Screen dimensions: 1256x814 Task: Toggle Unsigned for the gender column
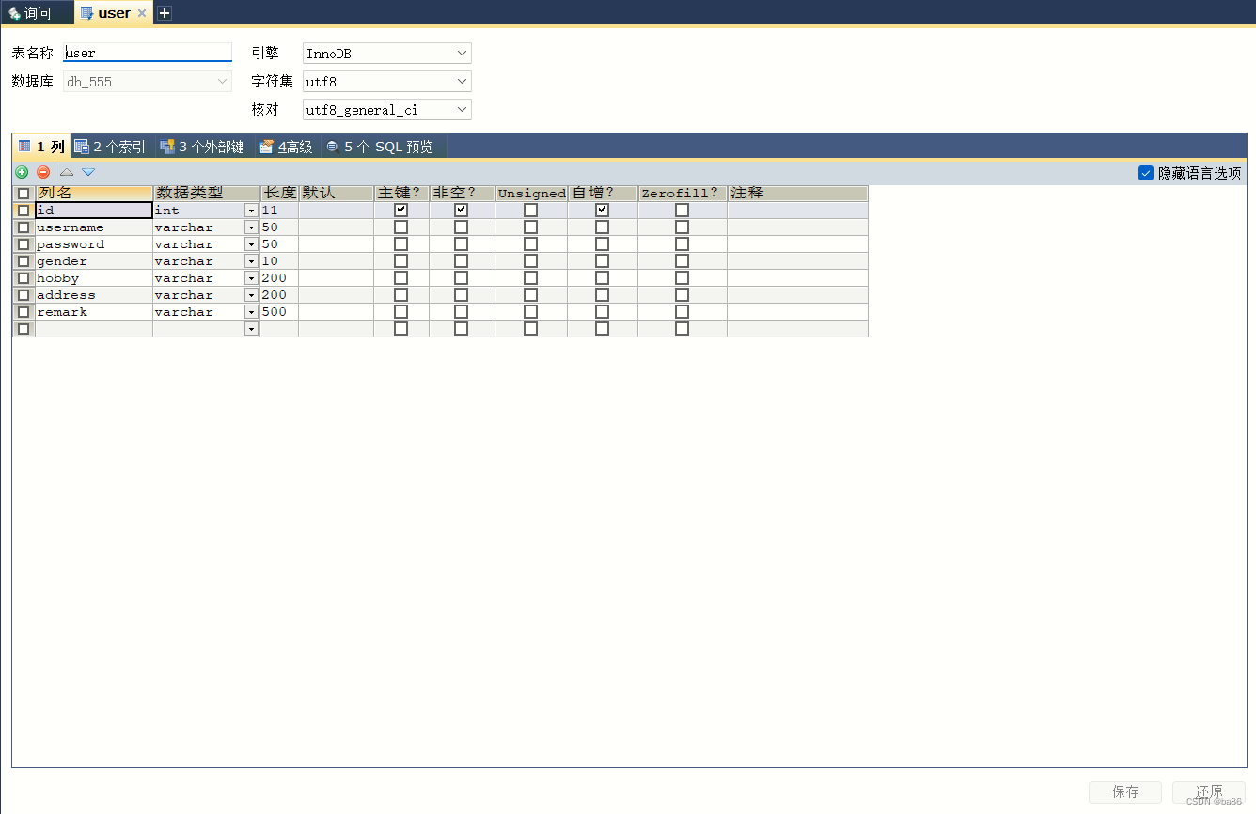[x=530, y=260]
